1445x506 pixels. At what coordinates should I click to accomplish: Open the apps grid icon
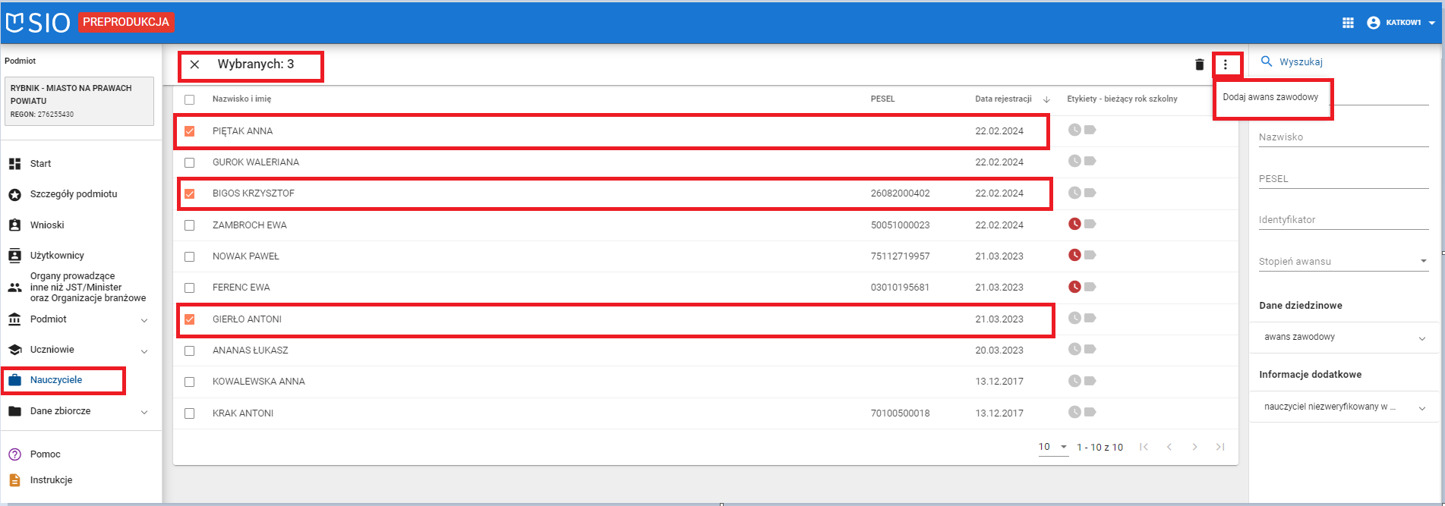1348,23
